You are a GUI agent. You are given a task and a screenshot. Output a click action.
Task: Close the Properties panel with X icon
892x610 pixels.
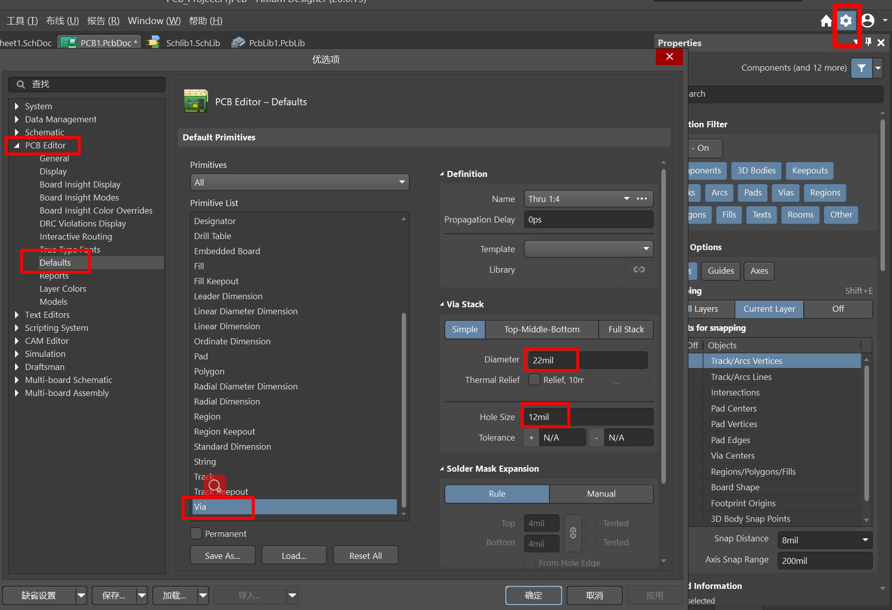point(881,43)
